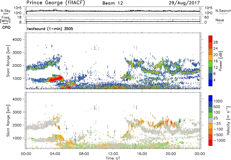The width and height of the screenshot is (231, 160).
Task: Click the light green 12–16 dB Power colorbar segment
Action: [x=210, y=64]
